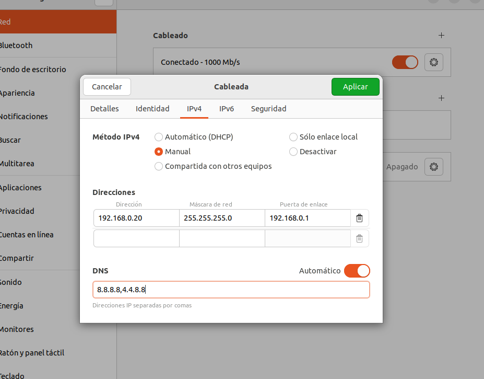Select the Desactivar radio button
The height and width of the screenshot is (379, 484).
[313, 152]
